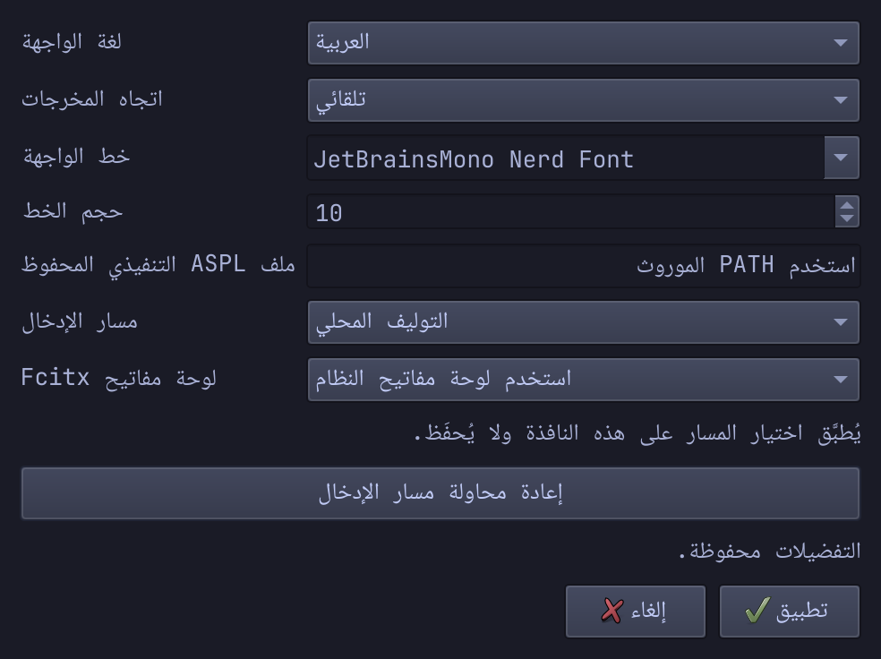
Task: Click the JetBrainsMono Nerd Font text field
Action: click(565, 158)
